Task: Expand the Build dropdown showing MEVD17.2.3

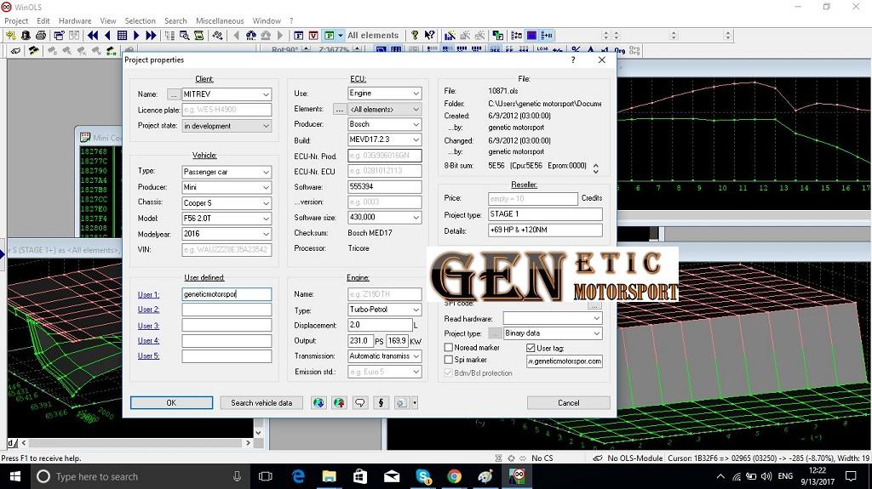Action: tap(416, 139)
